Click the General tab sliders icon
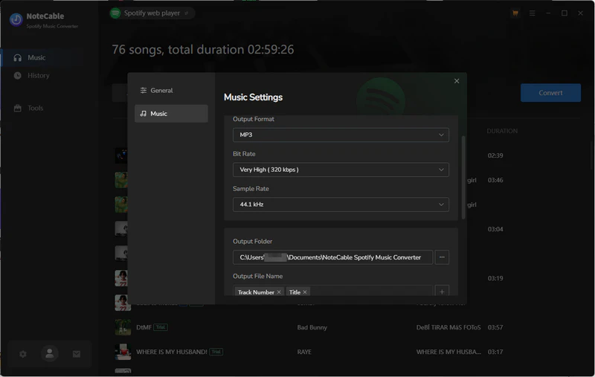 [144, 90]
